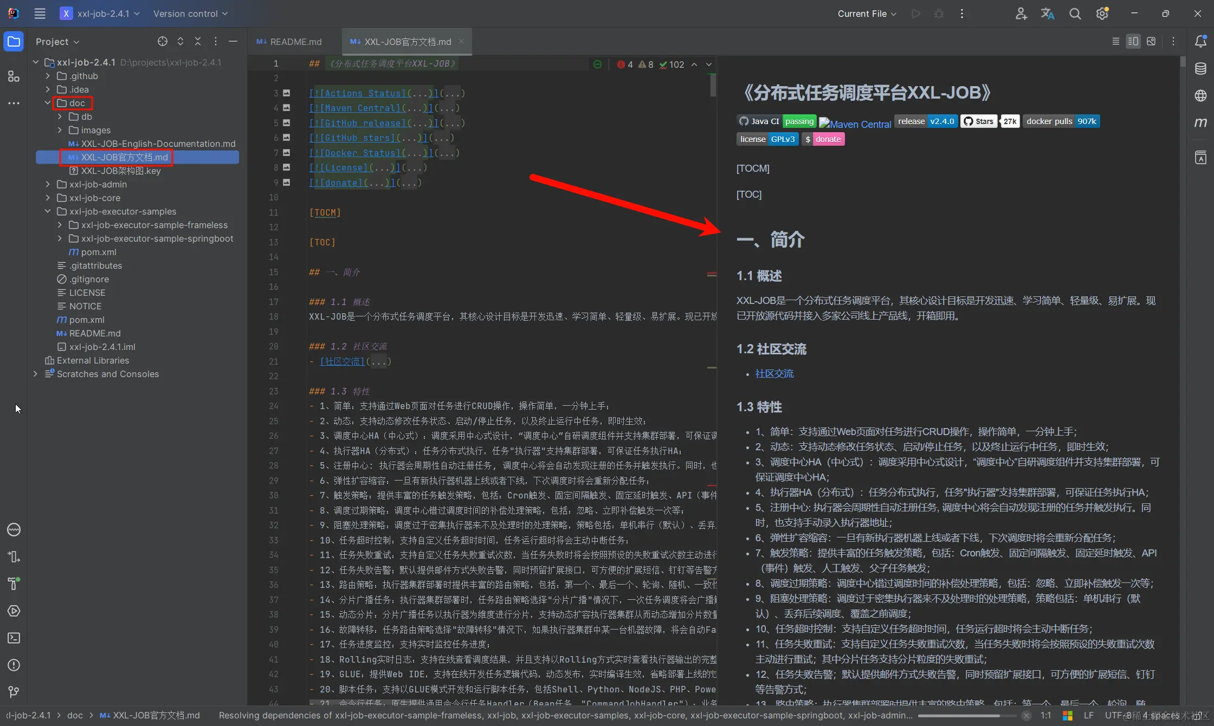Click 社区交流 link in preview
Viewport: 1214px width, 726px height.
coord(774,374)
